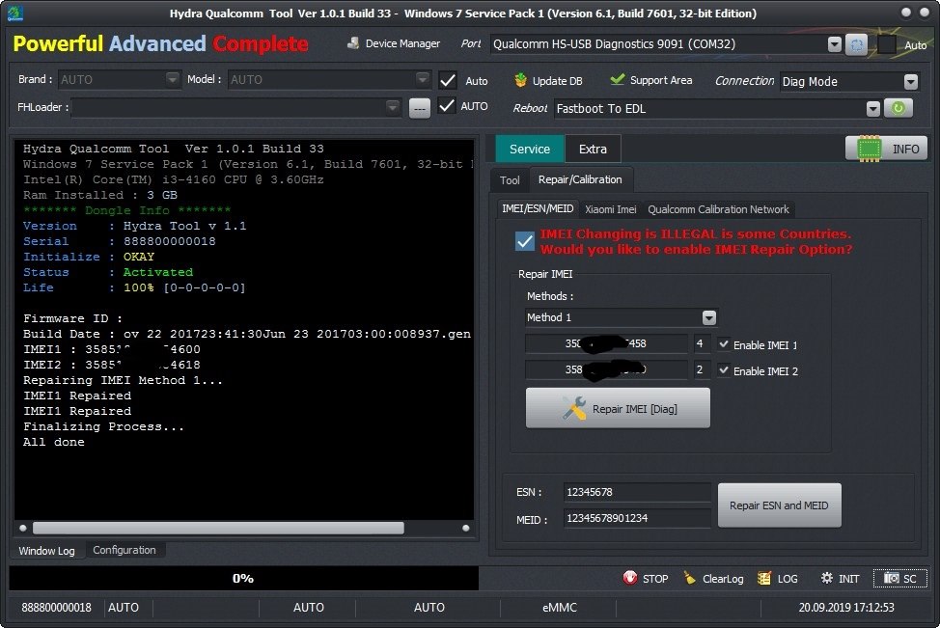Toggle the IMEI Repair Option enable checkbox

pyautogui.click(x=525, y=241)
